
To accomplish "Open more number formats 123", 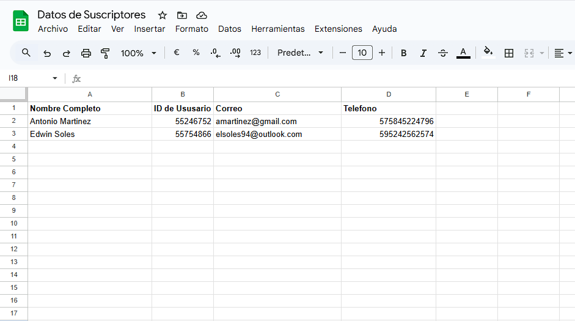I will pos(255,53).
